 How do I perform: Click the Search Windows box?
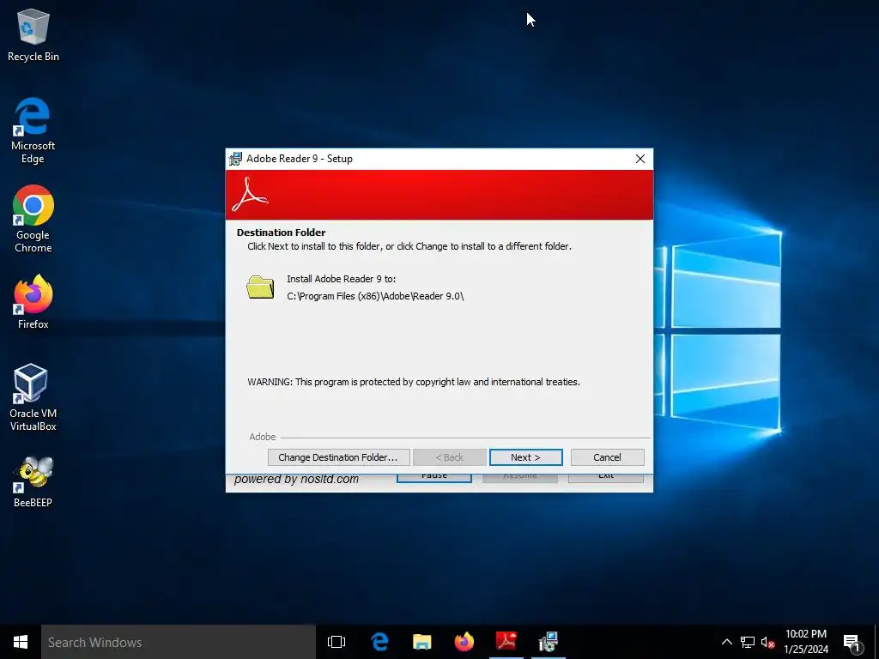tap(179, 642)
